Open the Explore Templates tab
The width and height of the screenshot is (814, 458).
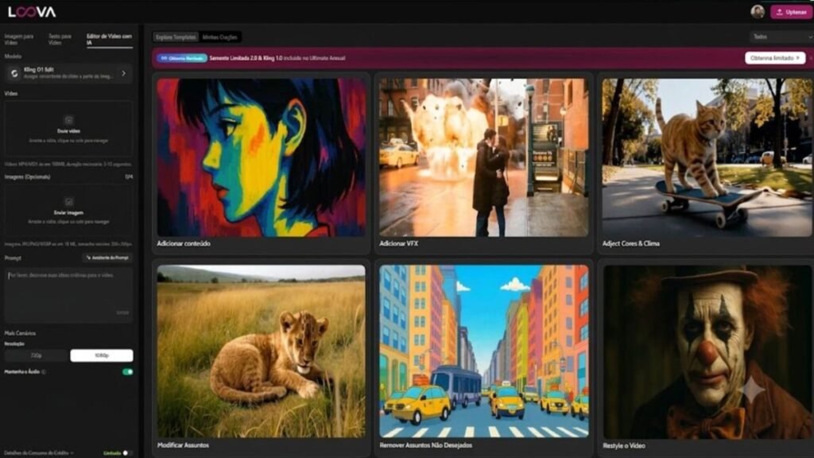pos(176,37)
